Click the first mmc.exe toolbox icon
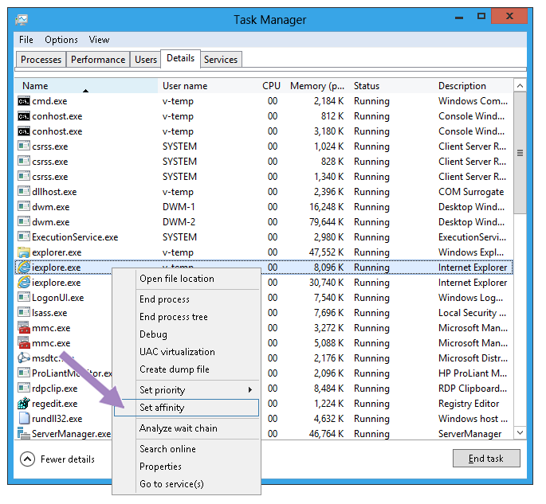This screenshot has width=546, height=504. [x=24, y=328]
